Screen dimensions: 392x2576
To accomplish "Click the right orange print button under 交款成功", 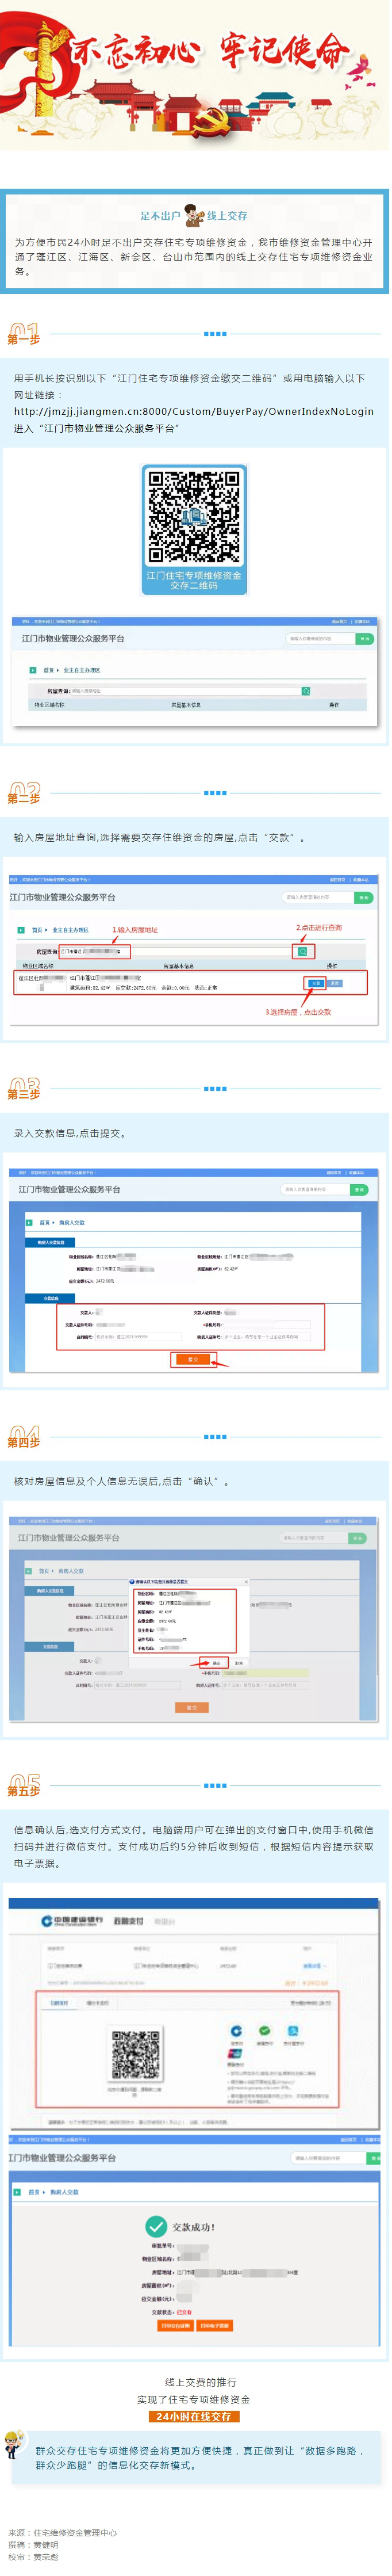I will point(214,2325).
